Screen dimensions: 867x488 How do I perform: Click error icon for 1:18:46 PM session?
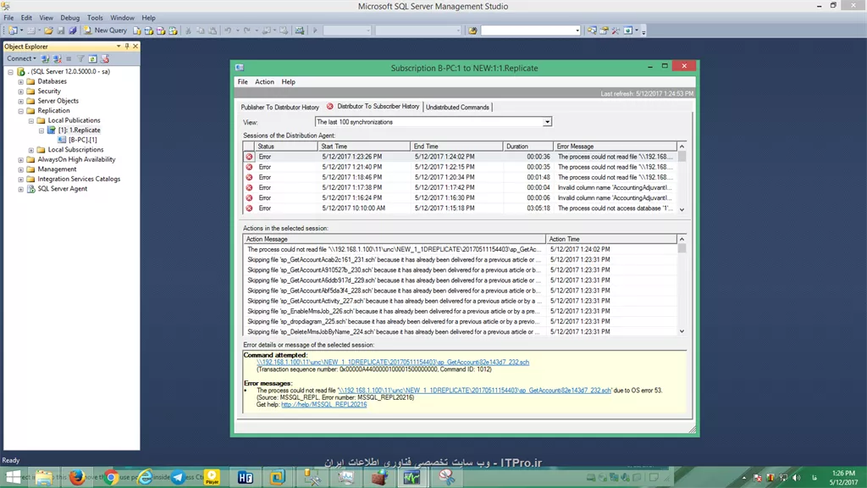click(250, 178)
